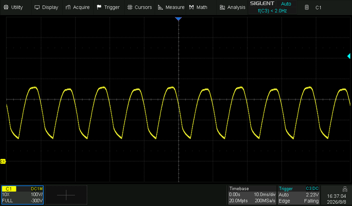Click the Display monitor icon

click(x=37, y=7)
